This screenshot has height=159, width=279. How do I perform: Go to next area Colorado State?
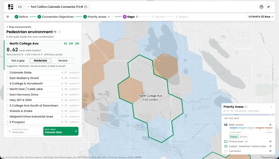coord(61,131)
